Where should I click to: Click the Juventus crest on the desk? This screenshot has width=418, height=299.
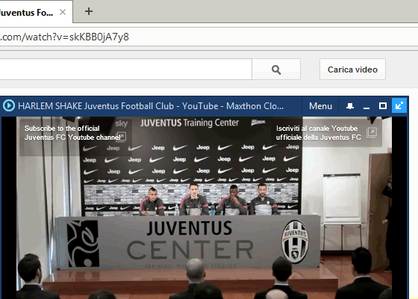coord(296,241)
